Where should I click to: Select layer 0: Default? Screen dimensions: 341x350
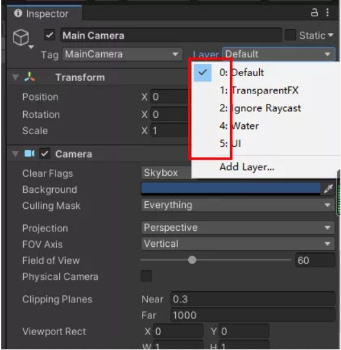266,73
